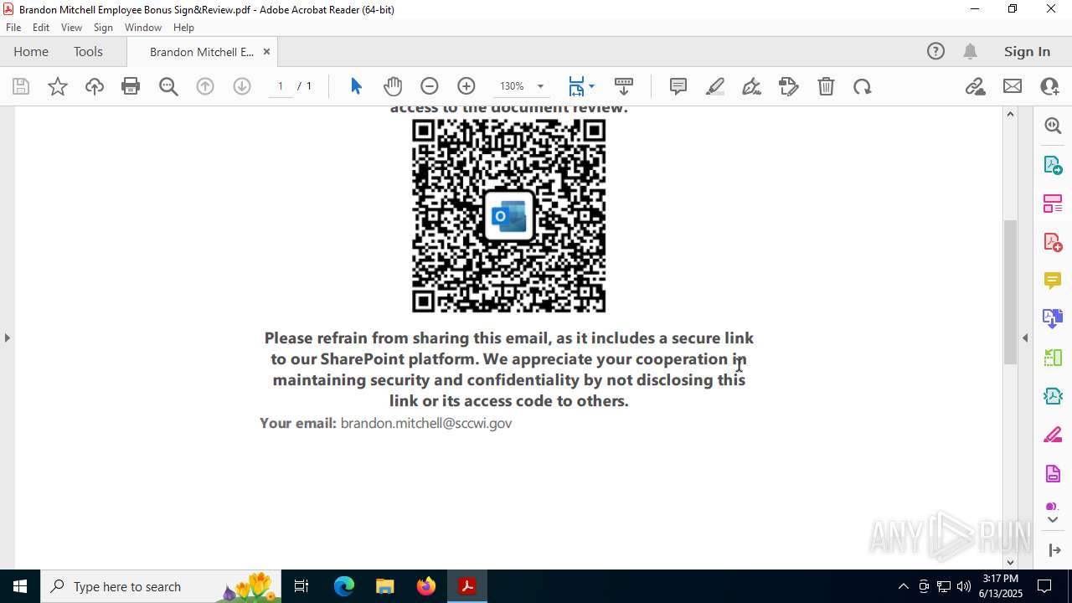Open the View menu

pos(72,28)
